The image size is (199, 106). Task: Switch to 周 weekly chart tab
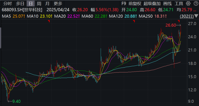coord(39,3)
